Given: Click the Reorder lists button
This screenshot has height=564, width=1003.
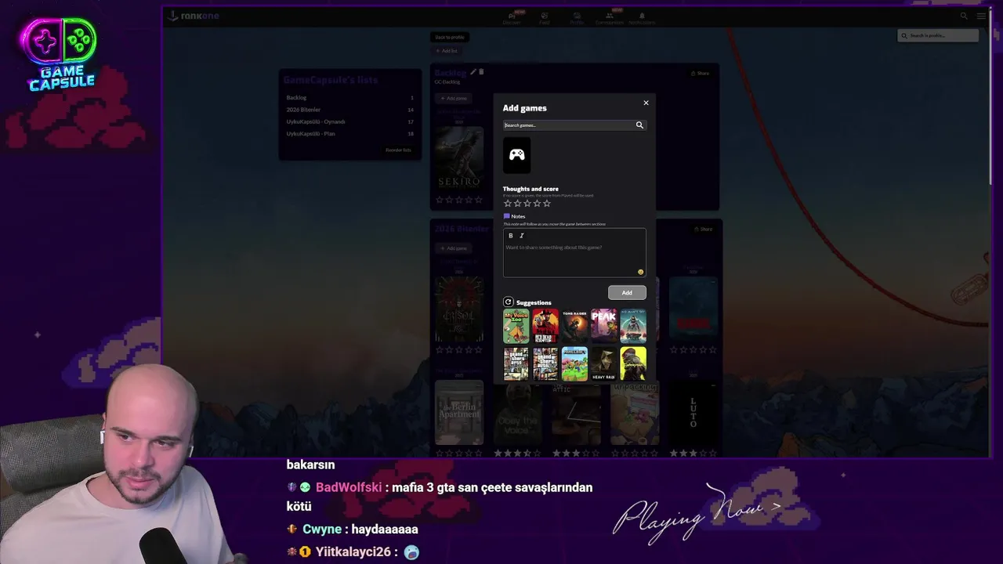Looking at the screenshot, I should click(398, 150).
